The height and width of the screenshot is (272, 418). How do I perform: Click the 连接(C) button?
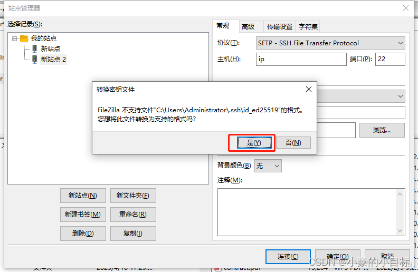[288, 257]
